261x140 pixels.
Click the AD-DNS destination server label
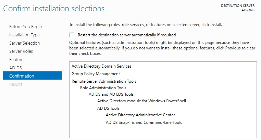247,10
